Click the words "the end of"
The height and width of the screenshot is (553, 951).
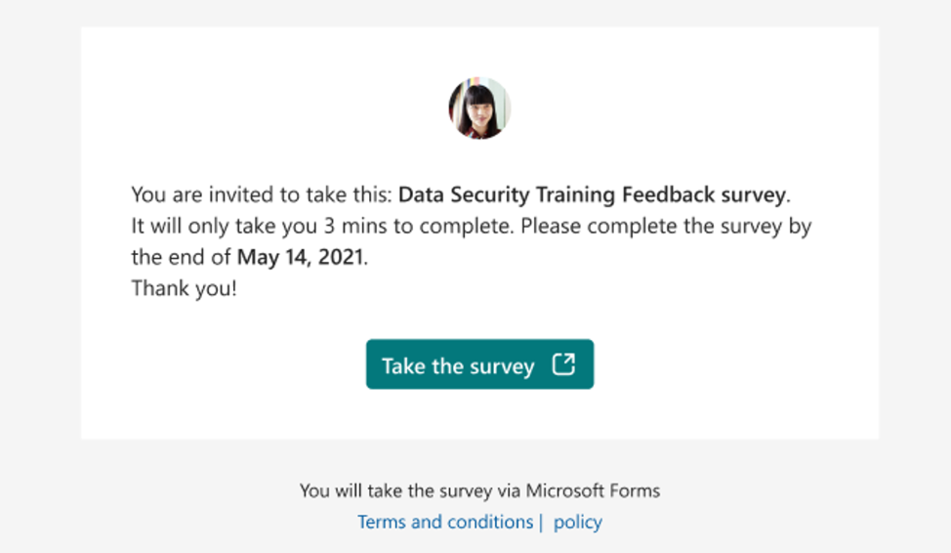(x=181, y=258)
